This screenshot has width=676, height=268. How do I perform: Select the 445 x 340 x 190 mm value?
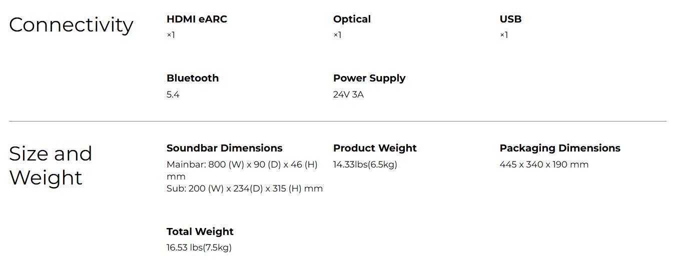[x=544, y=164]
